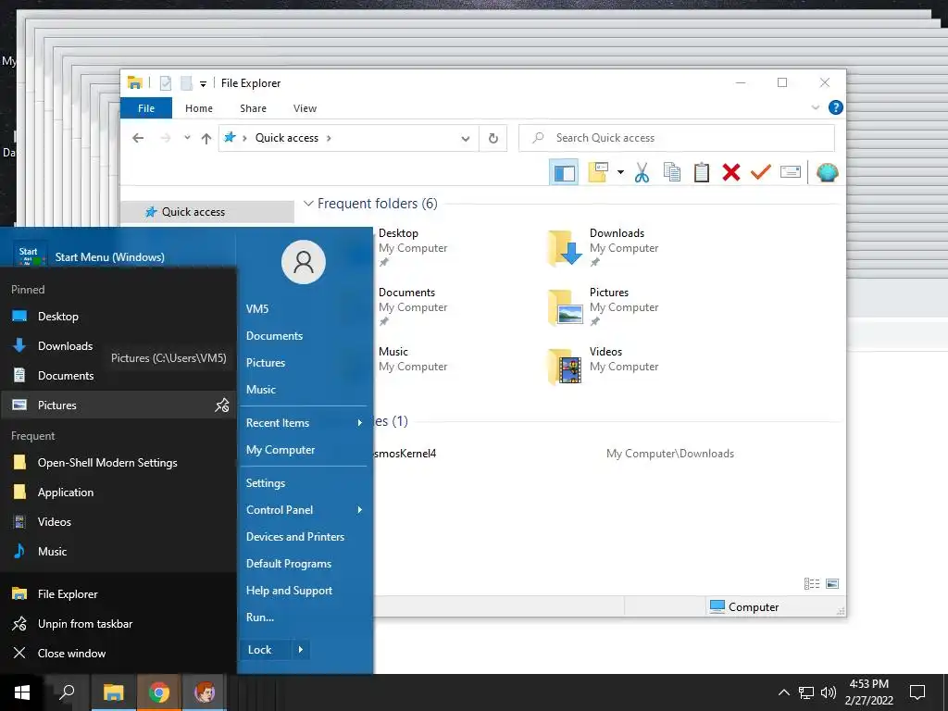Click the Paste clipboard toolbar icon
948x711 pixels.
(702, 173)
